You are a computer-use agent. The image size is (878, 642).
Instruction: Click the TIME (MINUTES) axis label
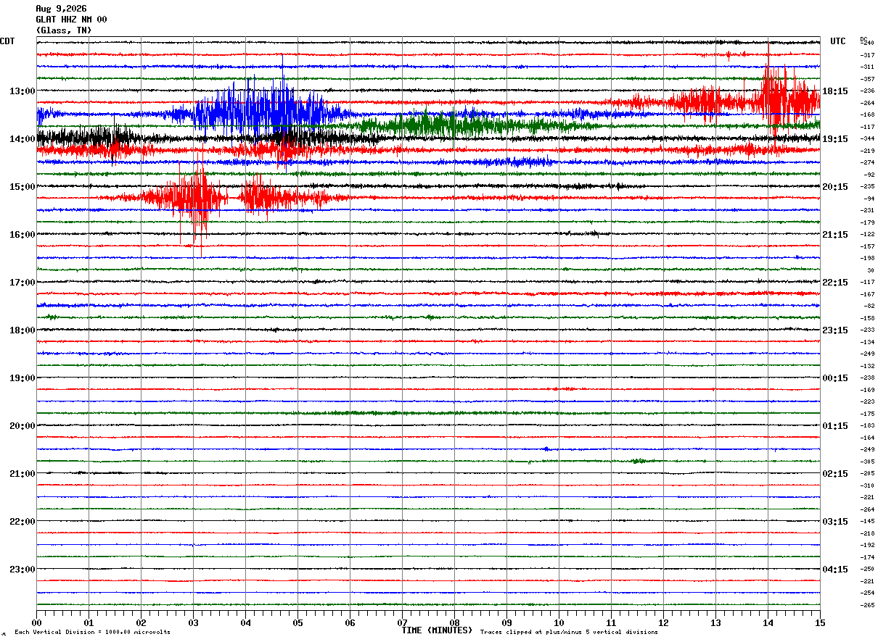[437, 630]
